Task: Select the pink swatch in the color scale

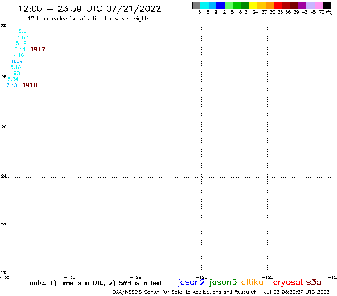Action: tap(318, 5)
